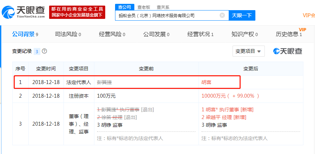The height and width of the screenshot is (154, 315).
Task: Open the 司法风险 section tab
Action: click(x=68, y=34)
